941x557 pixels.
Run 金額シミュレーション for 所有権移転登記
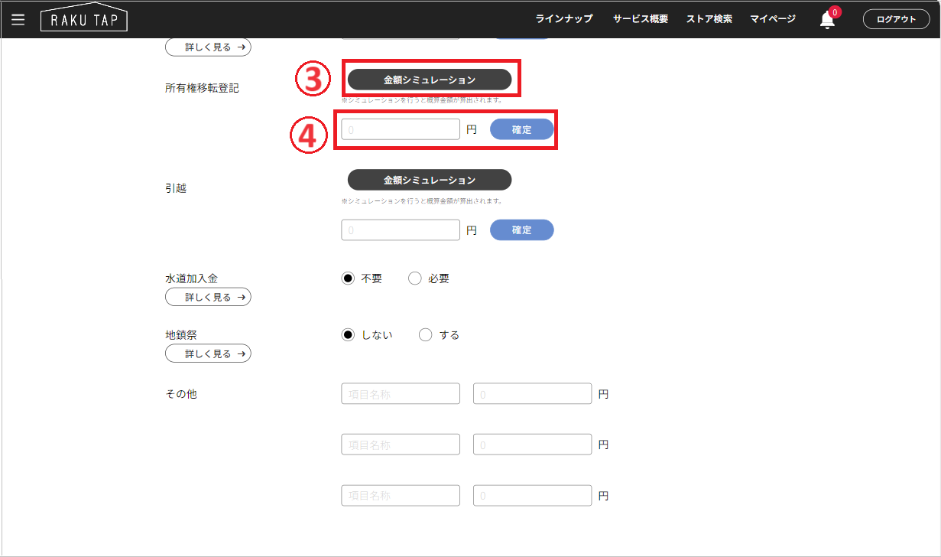pos(430,80)
